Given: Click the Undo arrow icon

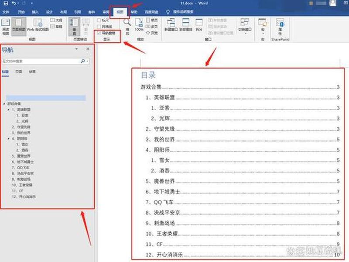Looking at the screenshot, I should (14, 3).
